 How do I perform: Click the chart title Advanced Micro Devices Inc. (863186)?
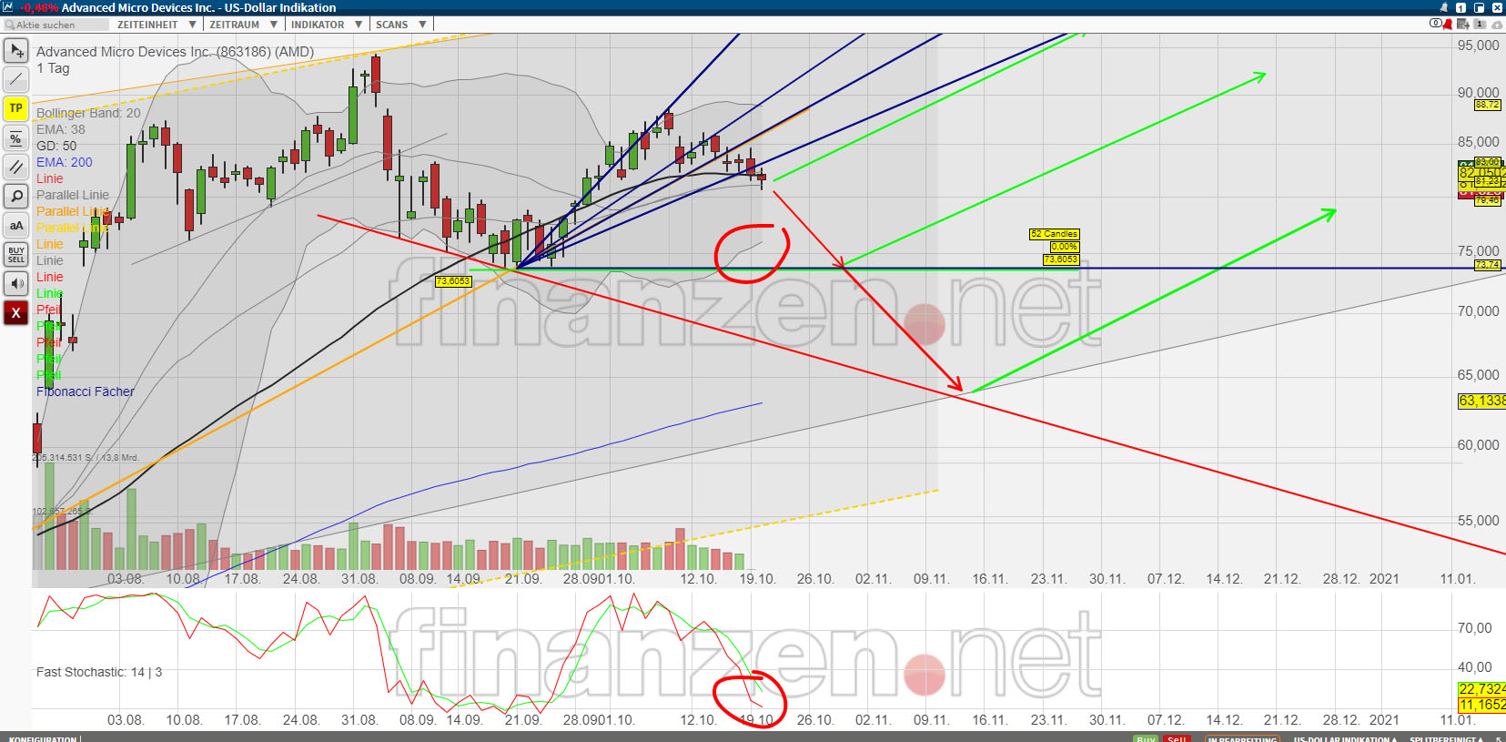pos(175,52)
